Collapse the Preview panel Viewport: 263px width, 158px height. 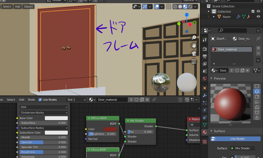point(211,78)
